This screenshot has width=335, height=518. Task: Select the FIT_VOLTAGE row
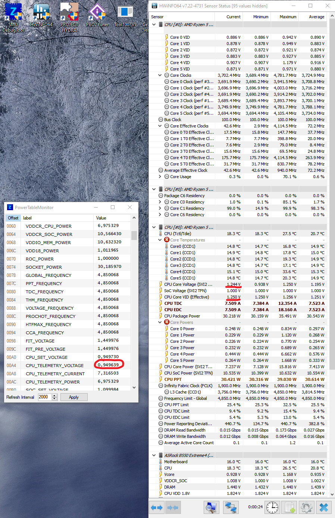click(x=68, y=341)
